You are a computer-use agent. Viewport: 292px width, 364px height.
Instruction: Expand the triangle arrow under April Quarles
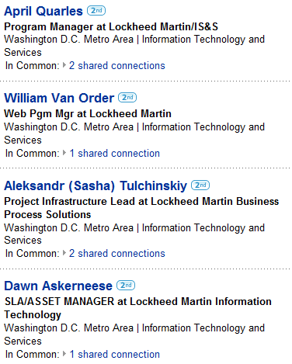tap(64, 65)
